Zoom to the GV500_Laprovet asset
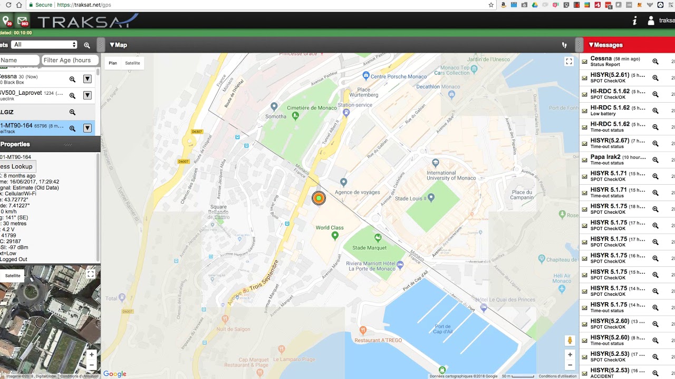The height and width of the screenshot is (379, 675). coord(73,96)
